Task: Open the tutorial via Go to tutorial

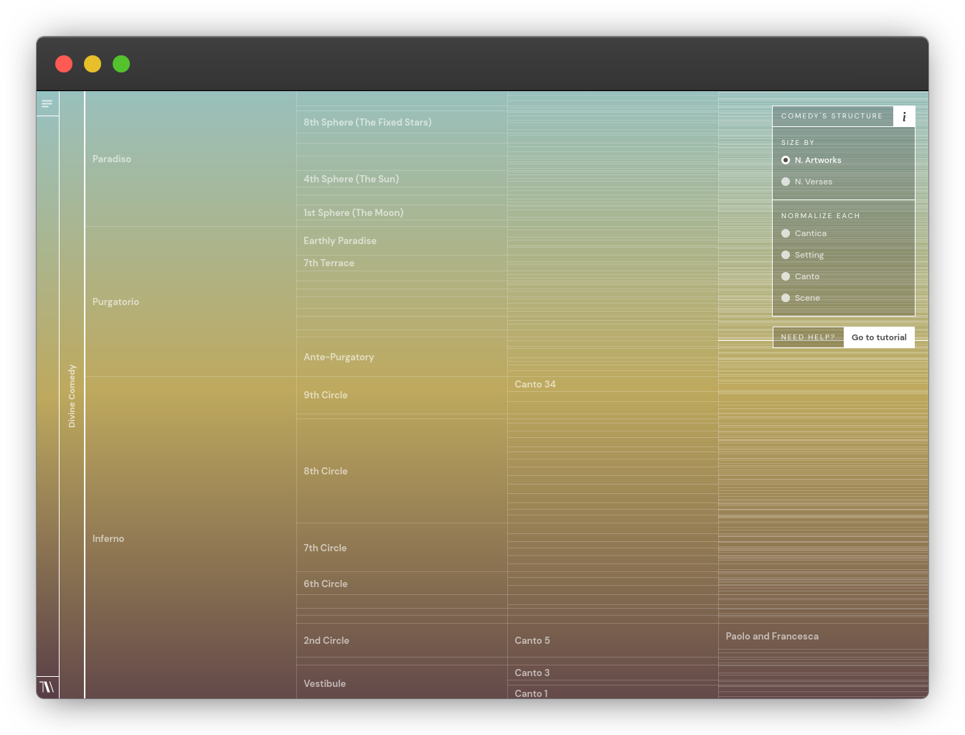Action: tap(879, 337)
